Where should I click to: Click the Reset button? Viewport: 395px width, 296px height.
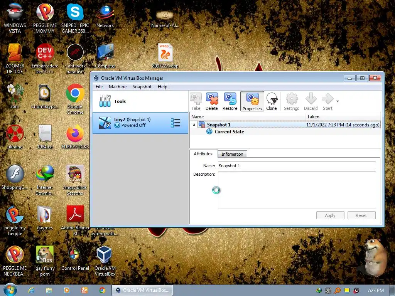pos(361,215)
